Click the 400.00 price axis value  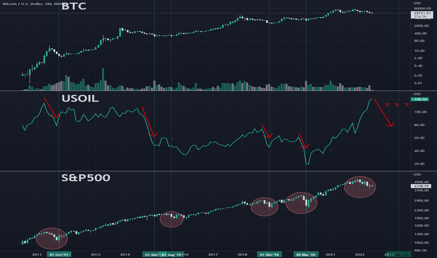tap(421, 33)
